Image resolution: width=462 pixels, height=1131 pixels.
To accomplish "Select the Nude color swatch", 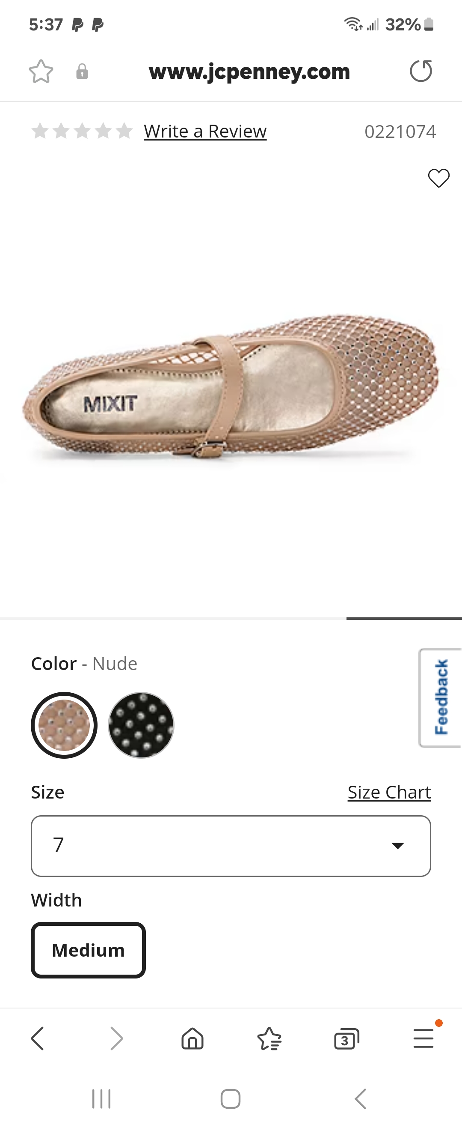I will click(x=64, y=725).
